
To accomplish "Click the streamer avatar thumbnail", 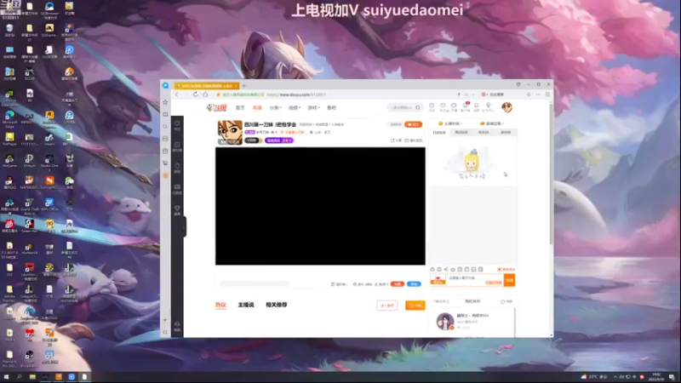I will coord(230,133).
